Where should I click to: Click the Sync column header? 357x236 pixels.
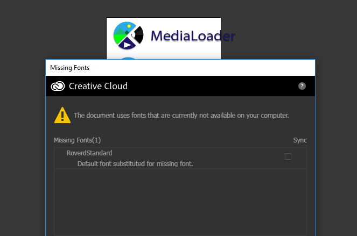(x=300, y=140)
